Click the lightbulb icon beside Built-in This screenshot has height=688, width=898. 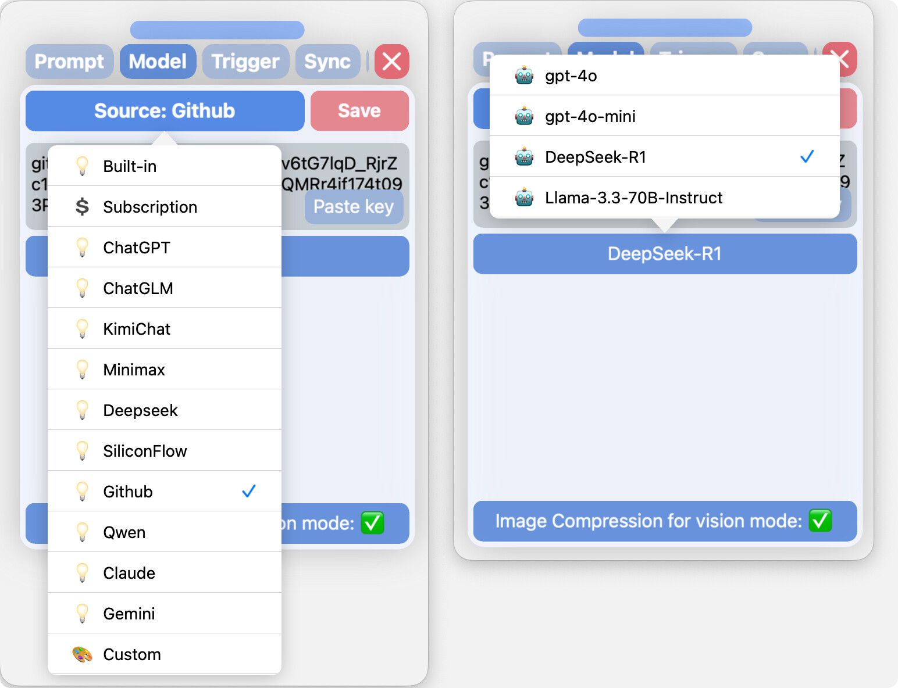(x=83, y=166)
